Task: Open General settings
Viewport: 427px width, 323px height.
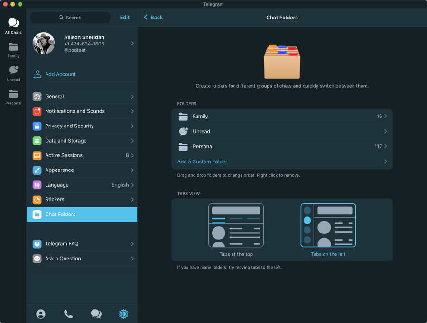Action: (82, 97)
